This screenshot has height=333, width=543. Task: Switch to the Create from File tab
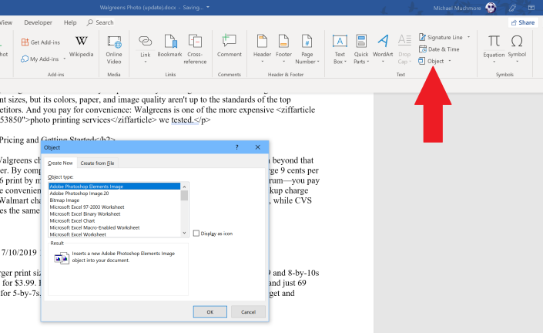pyautogui.click(x=97, y=163)
